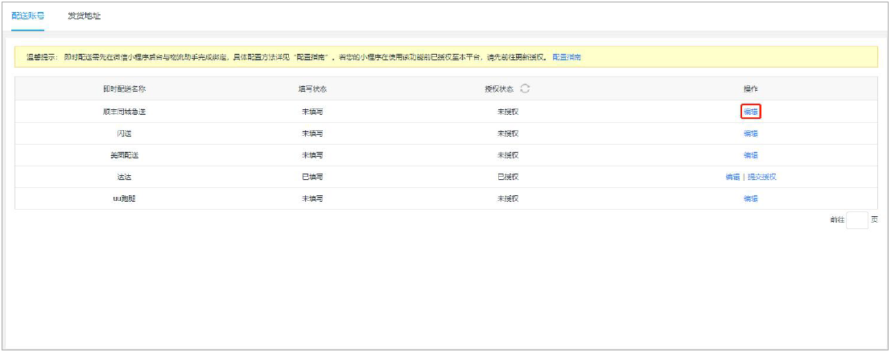This screenshot has width=891, height=352.
Task: Refresh the 授权状态 column with the refresh icon
Action: pyautogui.click(x=525, y=88)
